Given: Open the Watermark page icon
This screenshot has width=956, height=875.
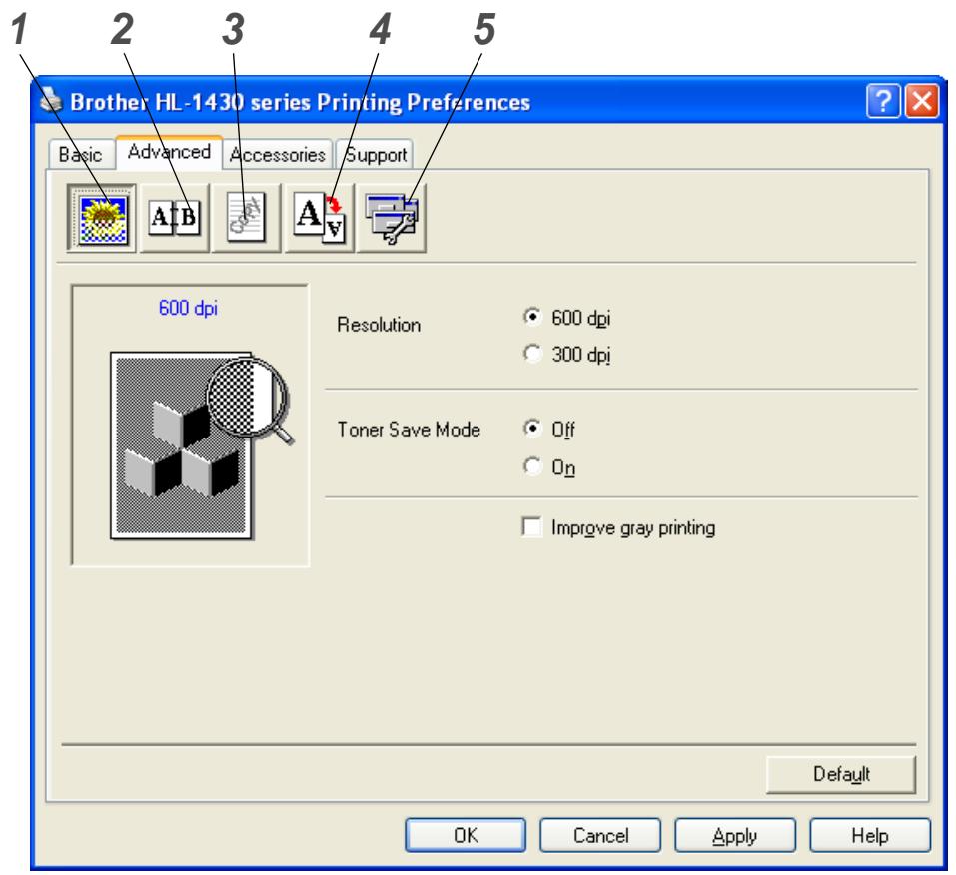Looking at the screenshot, I should click(246, 218).
